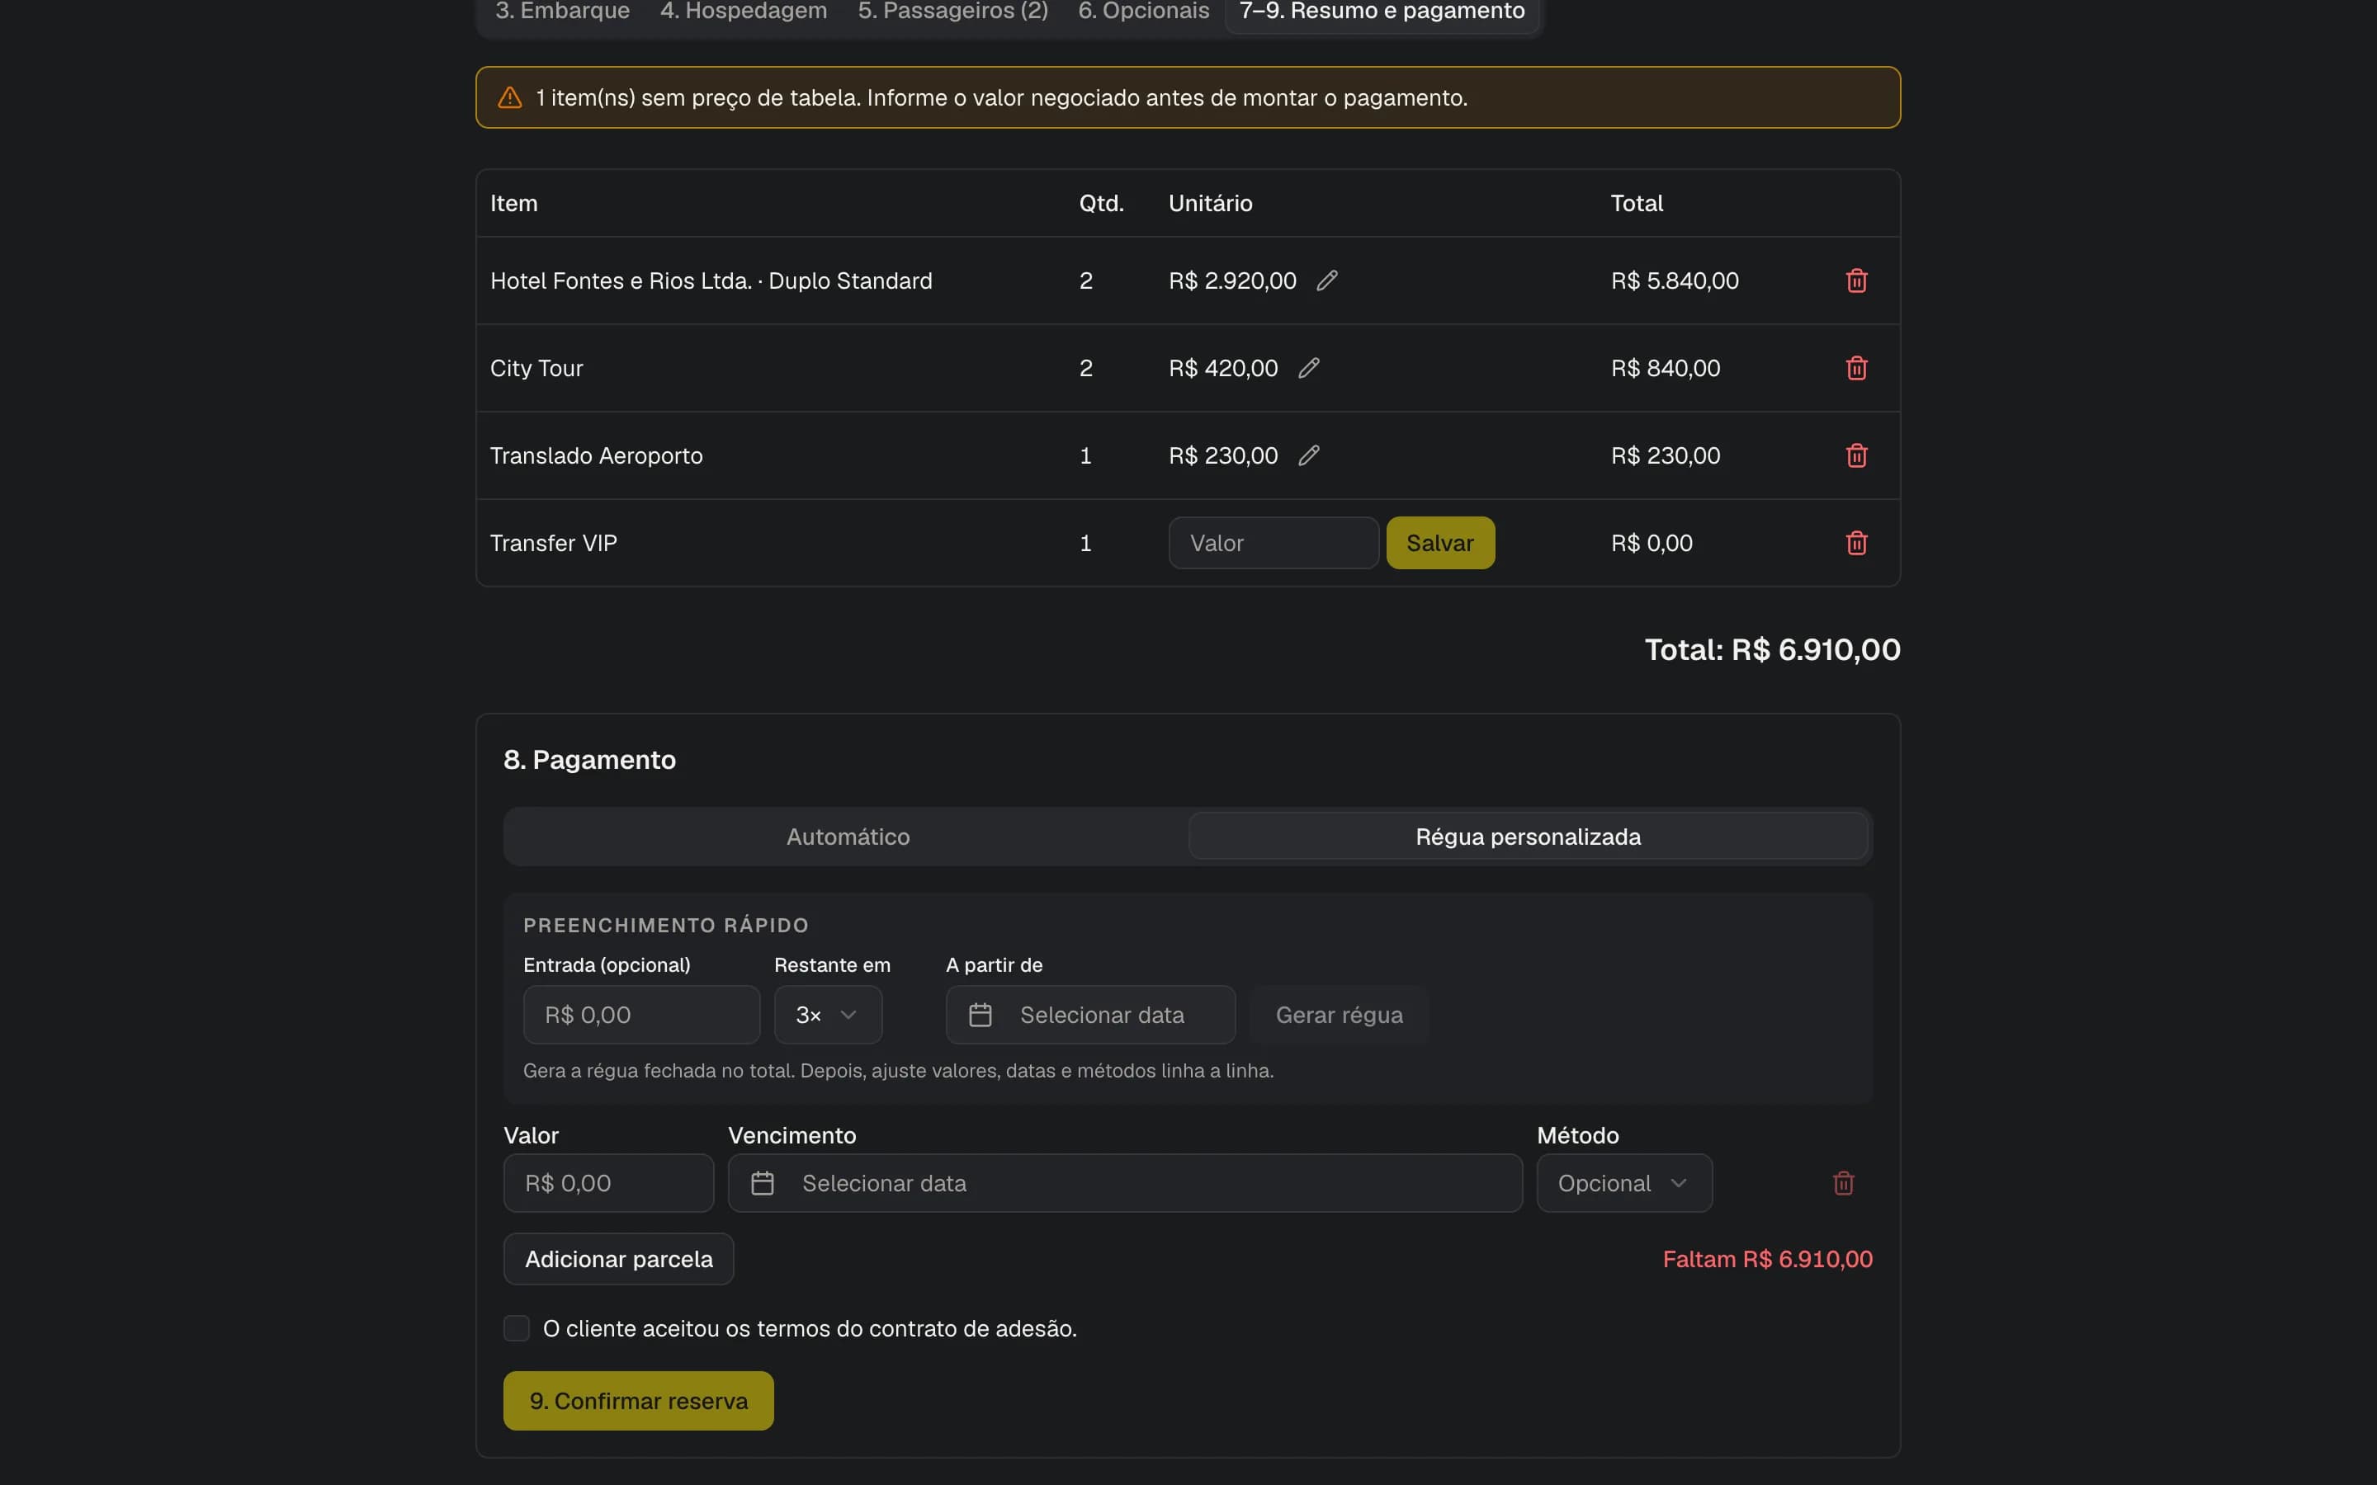Image resolution: width=2377 pixels, height=1485 pixels.
Task: Pick the Vencimento due date
Action: [1125, 1182]
